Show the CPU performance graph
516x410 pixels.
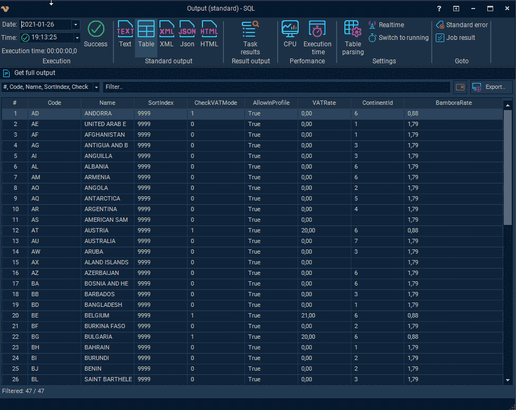[x=290, y=34]
